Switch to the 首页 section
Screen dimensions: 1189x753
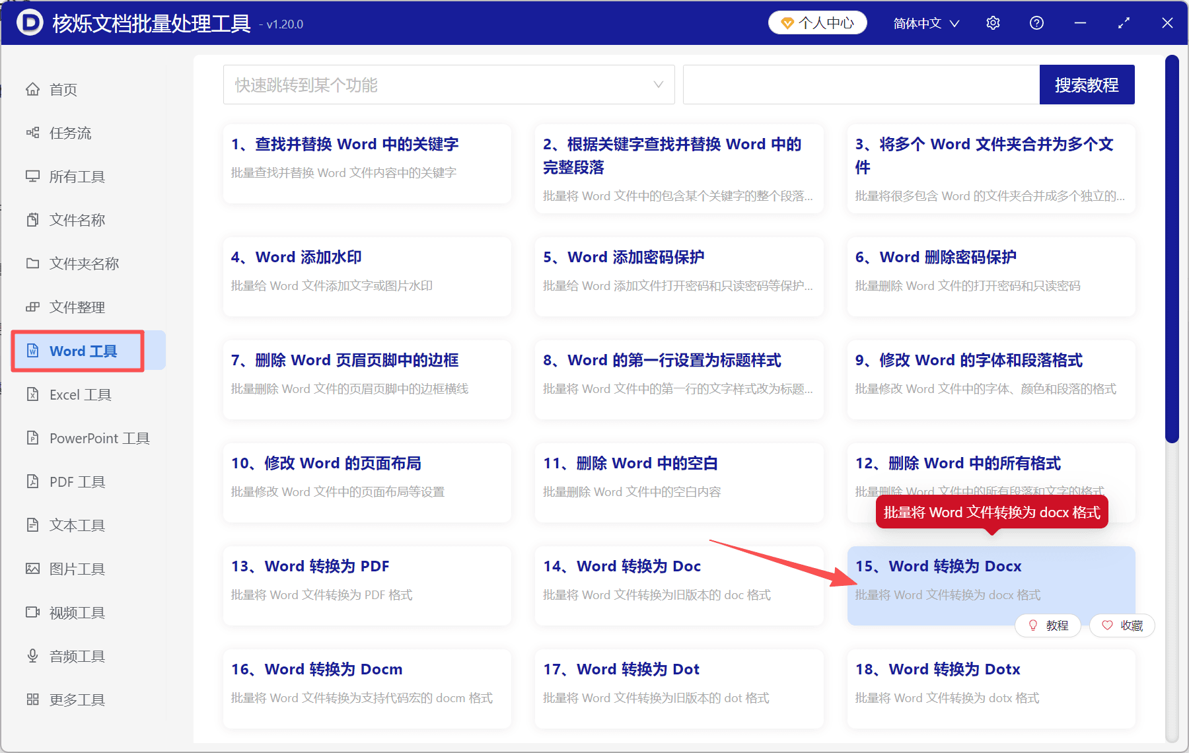[x=63, y=89]
